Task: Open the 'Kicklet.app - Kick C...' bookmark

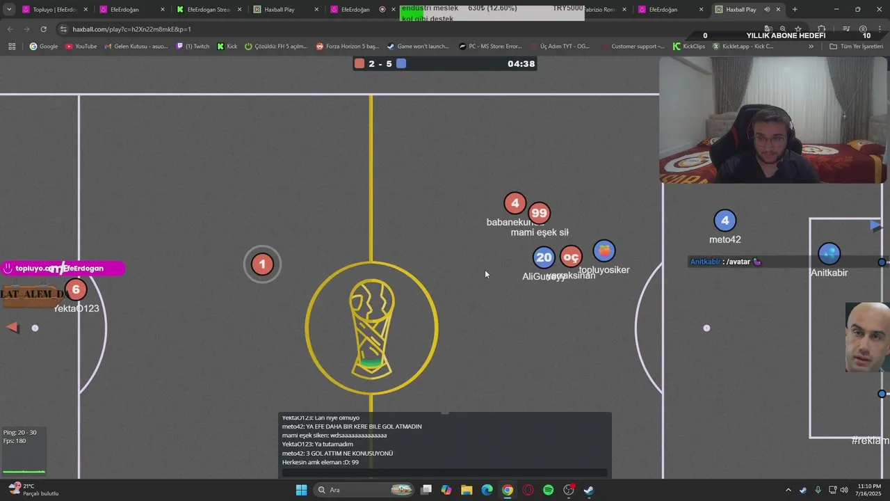Action: click(743, 47)
